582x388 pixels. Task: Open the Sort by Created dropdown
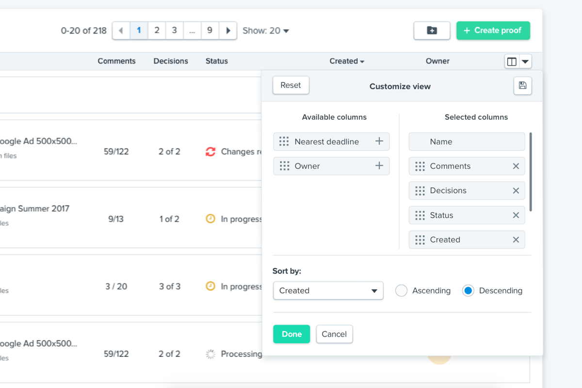click(328, 291)
